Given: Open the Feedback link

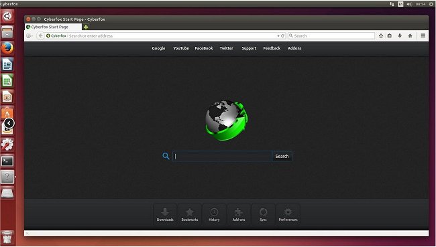Looking at the screenshot, I should [x=272, y=48].
